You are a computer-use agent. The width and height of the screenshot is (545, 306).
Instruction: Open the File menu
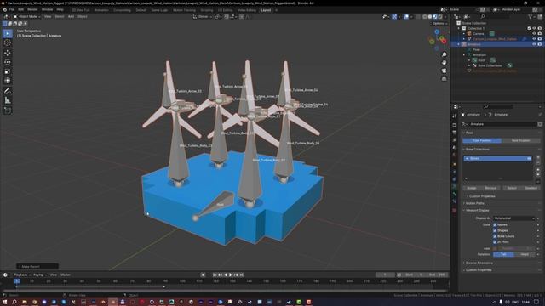coord(12,9)
